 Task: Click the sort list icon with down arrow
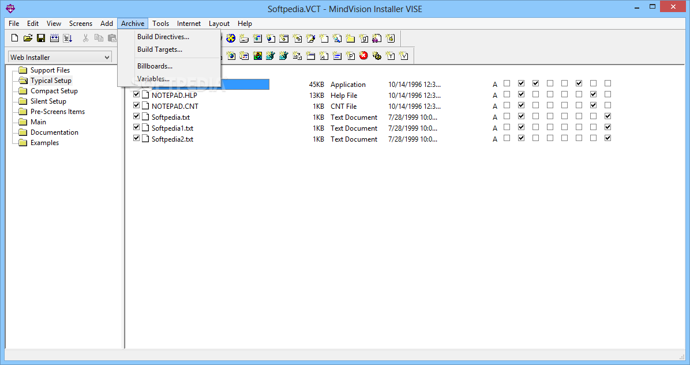point(67,38)
